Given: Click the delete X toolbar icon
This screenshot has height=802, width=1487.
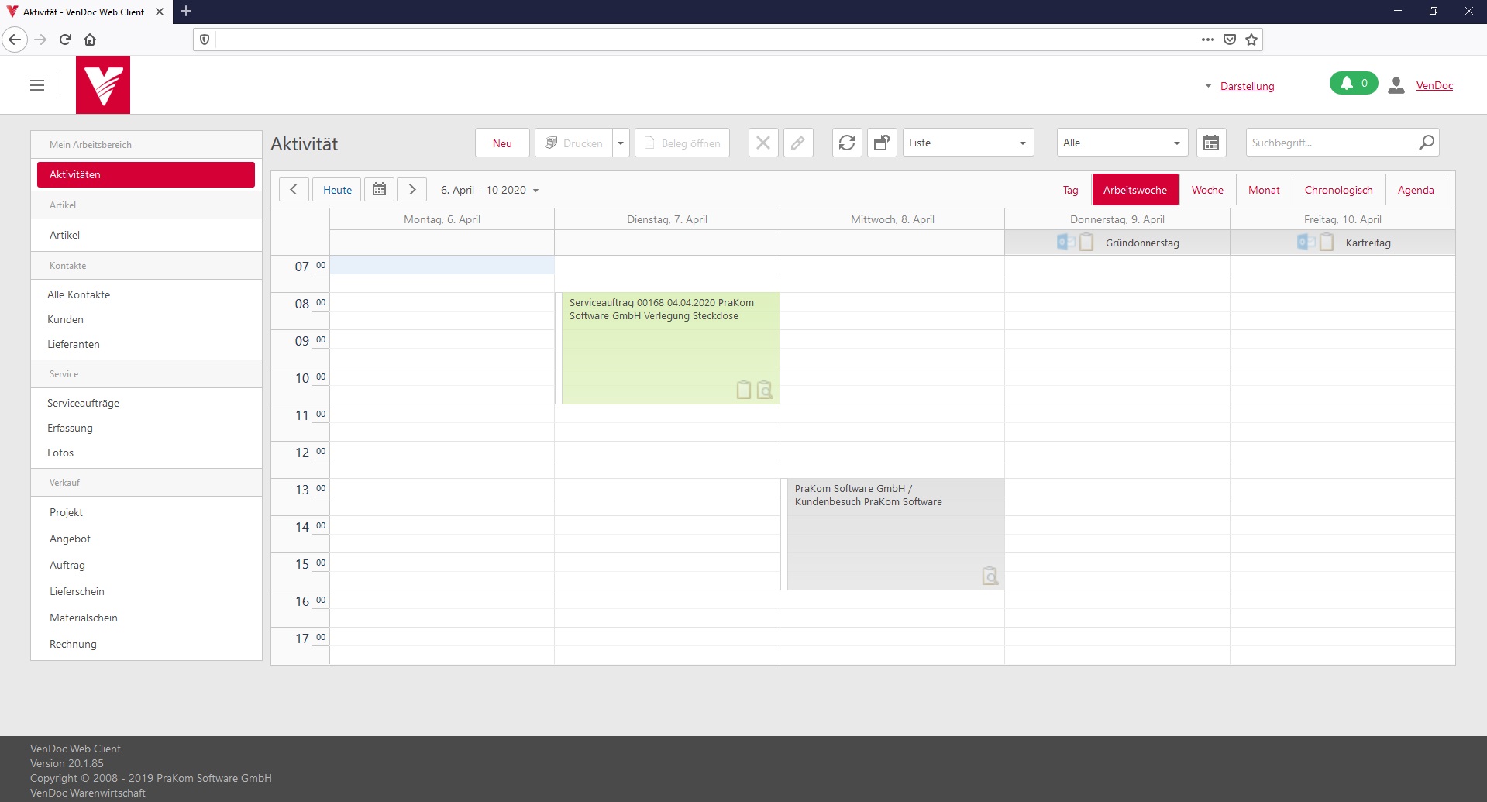Looking at the screenshot, I should click(x=763, y=143).
